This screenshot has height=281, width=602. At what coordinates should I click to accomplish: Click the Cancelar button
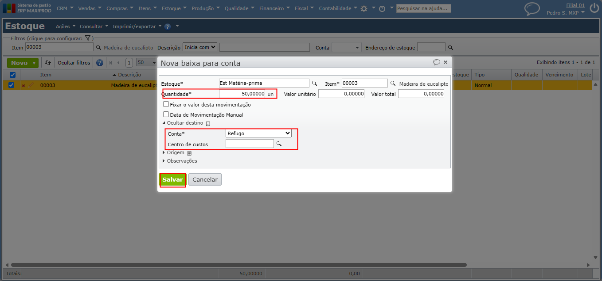(205, 179)
